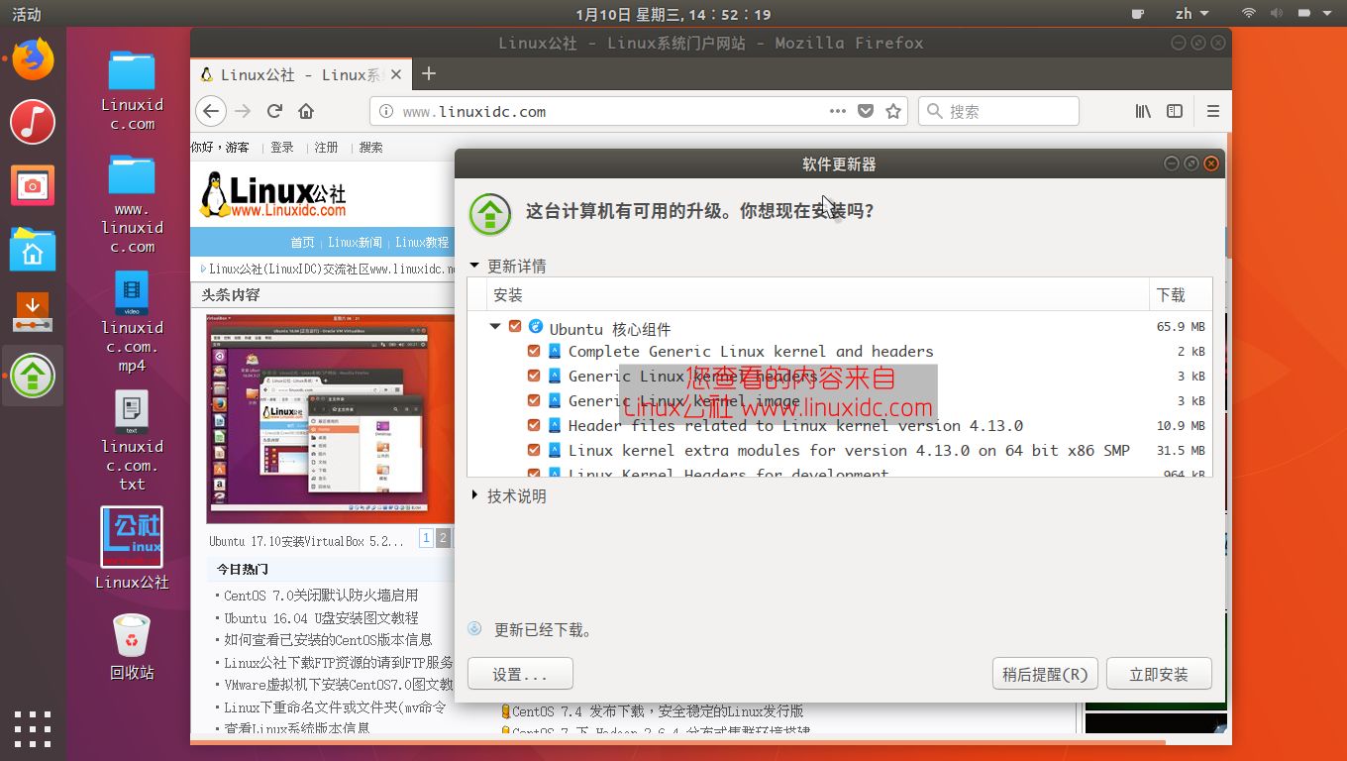The width and height of the screenshot is (1347, 761).
Task: Open the www.linuxidc.com desktop folder
Action: tap(132, 204)
